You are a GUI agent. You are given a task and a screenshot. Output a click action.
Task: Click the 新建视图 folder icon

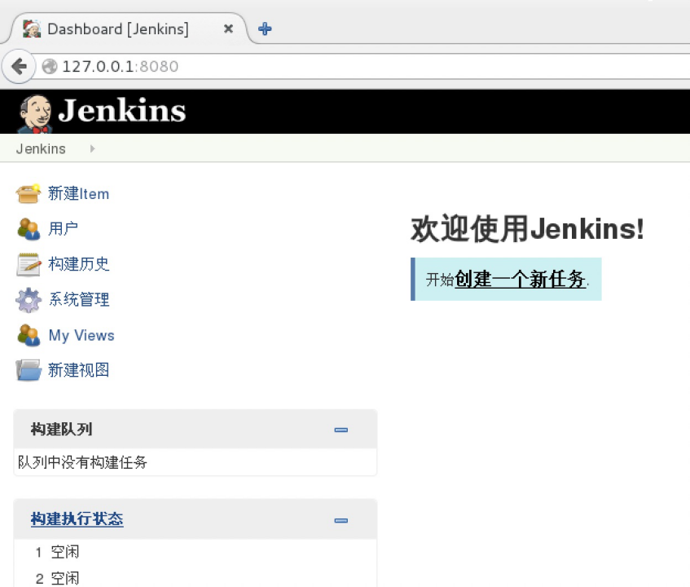tap(29, 370)
